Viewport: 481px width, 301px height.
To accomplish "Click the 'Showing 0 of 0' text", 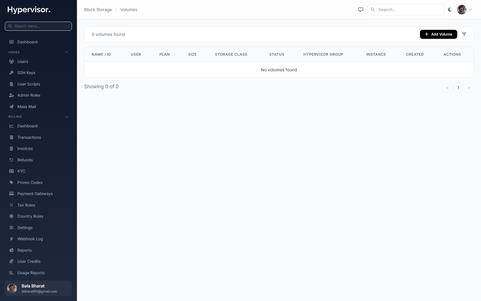I will pyautogui.click(x=101, y=86).
